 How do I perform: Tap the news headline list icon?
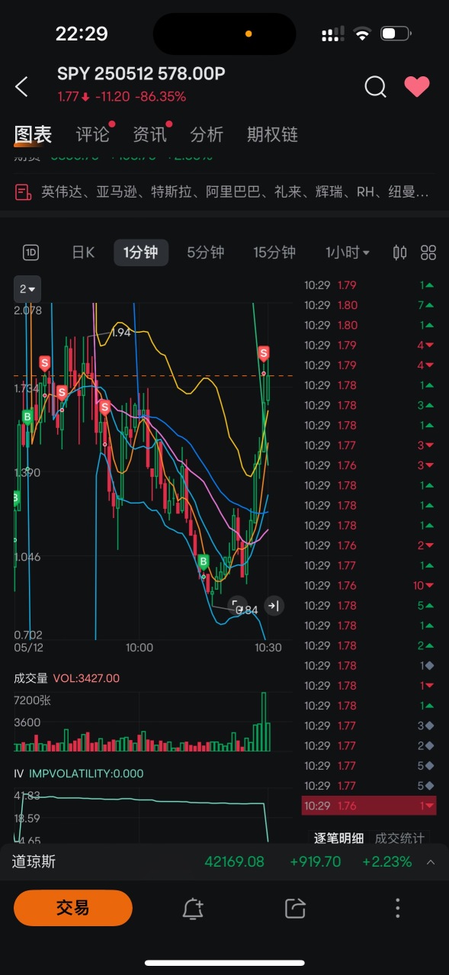pyautogui.click(x=23, y=192)
